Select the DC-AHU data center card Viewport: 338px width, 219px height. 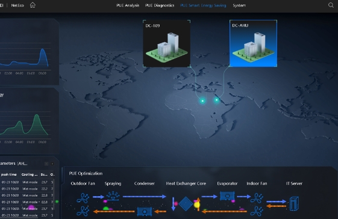253,43
